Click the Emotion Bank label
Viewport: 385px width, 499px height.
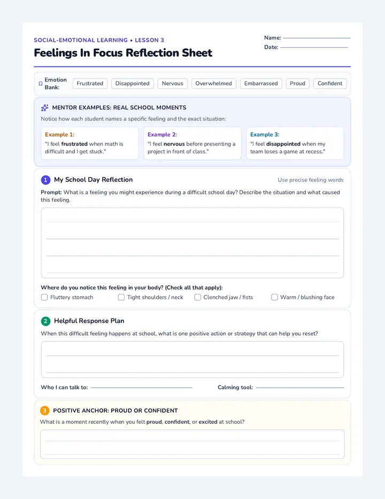(56, 84)
